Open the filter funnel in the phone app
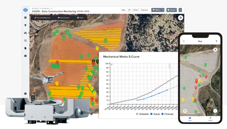Screen dimensions: 227x129 point(216,41)
